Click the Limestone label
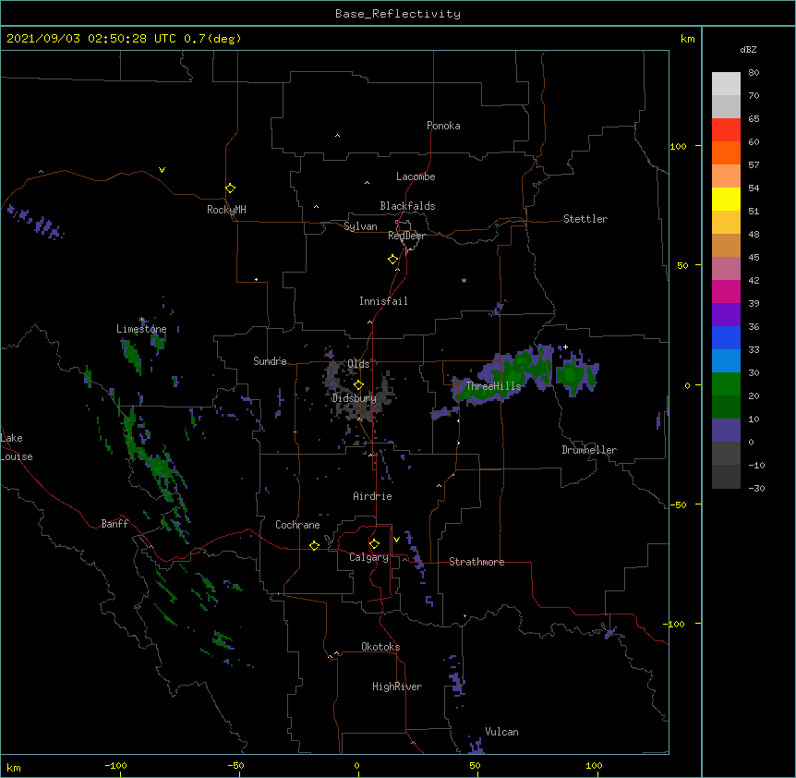Viewport: 796px width, 778px height. pos(141,329)
